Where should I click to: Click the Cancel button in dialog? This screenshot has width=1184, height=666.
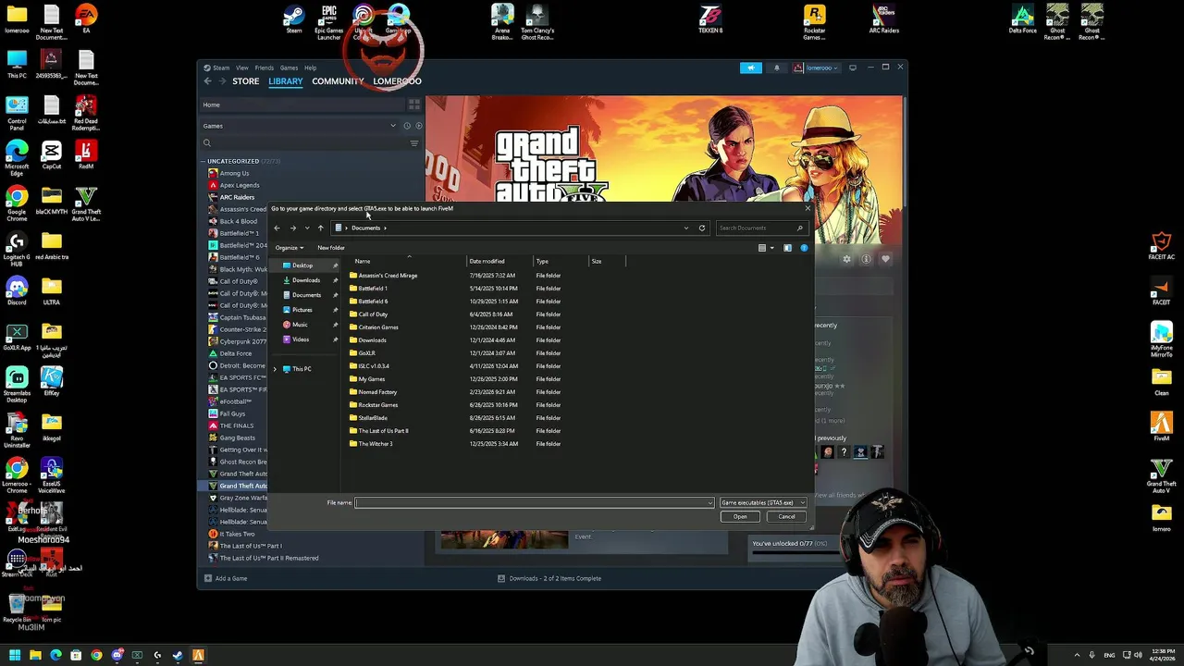coord(786,517)
